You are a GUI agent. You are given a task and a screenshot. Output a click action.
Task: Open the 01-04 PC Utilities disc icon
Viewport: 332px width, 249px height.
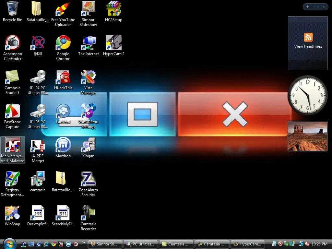[x=38, y=82]
